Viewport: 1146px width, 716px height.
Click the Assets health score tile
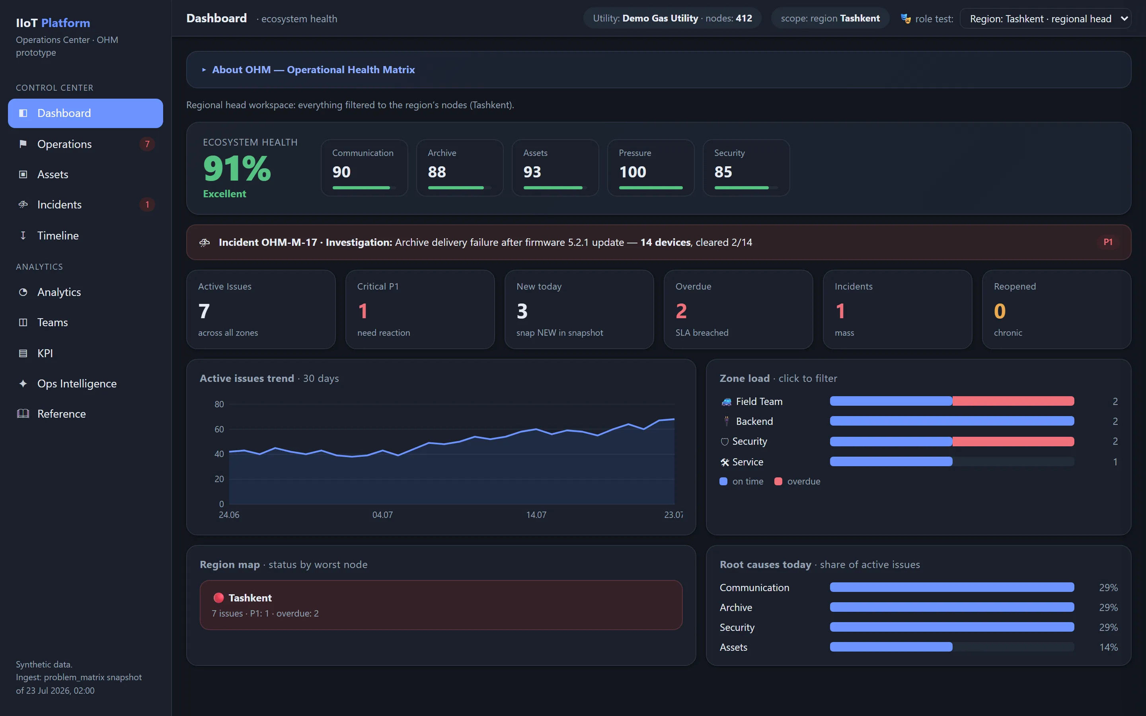click(555, 167)
